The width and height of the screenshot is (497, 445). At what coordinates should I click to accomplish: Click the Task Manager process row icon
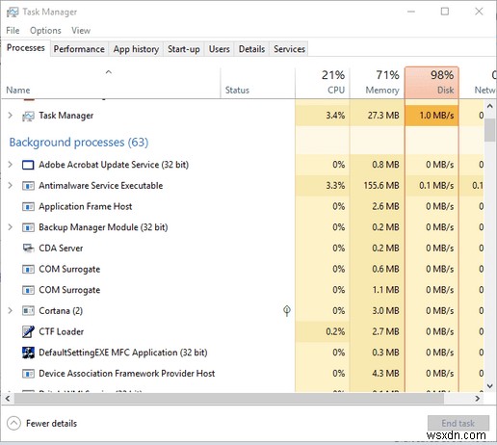pyautogui.click(x=28, y=116)
